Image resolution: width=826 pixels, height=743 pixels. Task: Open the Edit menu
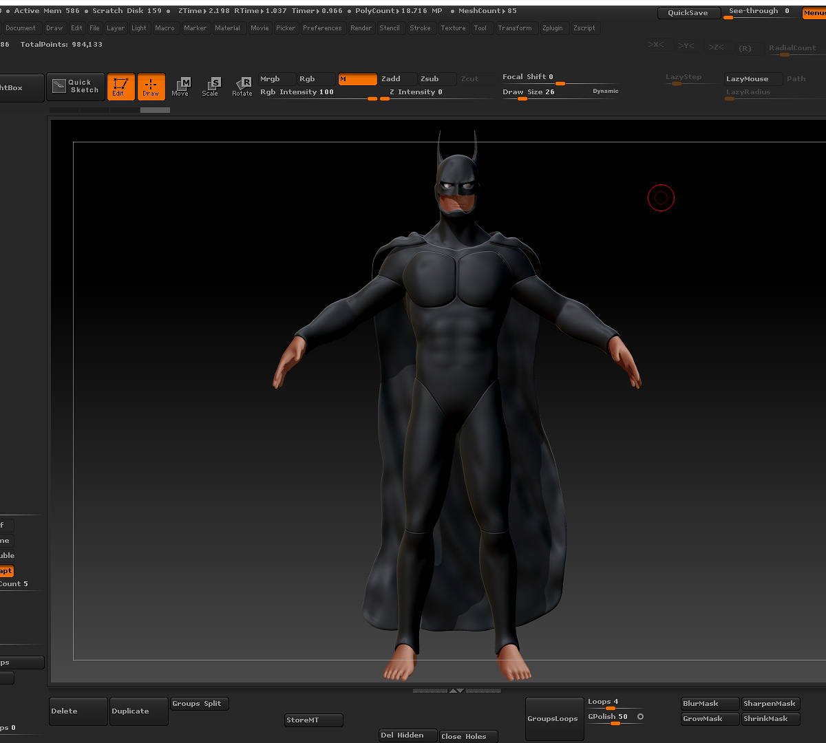click(76, 28)
